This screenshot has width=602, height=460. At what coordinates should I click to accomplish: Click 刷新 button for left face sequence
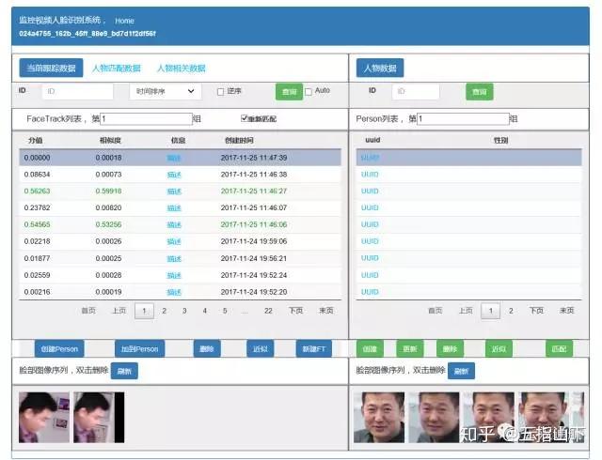[x=124, y=371]
